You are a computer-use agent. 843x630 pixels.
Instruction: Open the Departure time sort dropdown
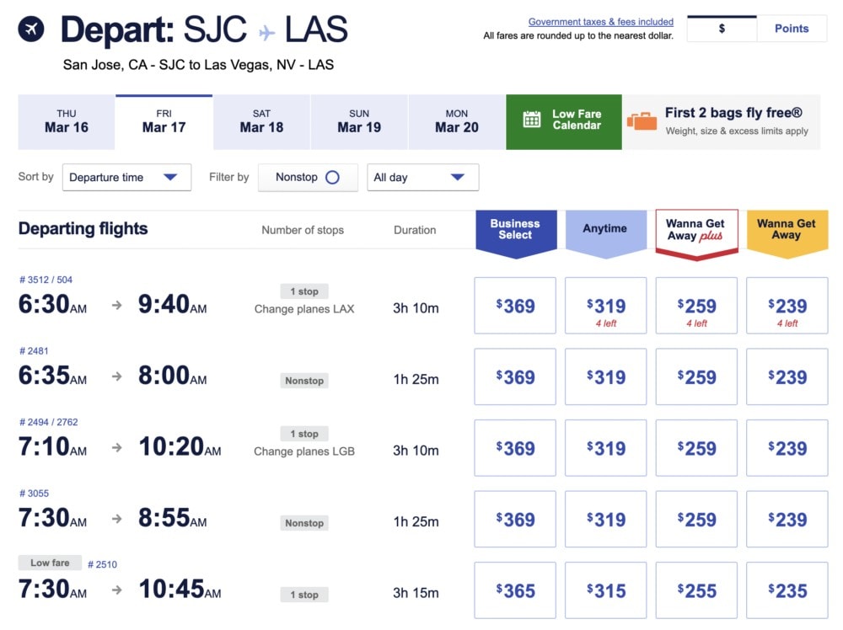127,177
